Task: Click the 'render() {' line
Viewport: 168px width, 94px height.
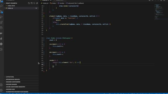Action: point(54,60)
